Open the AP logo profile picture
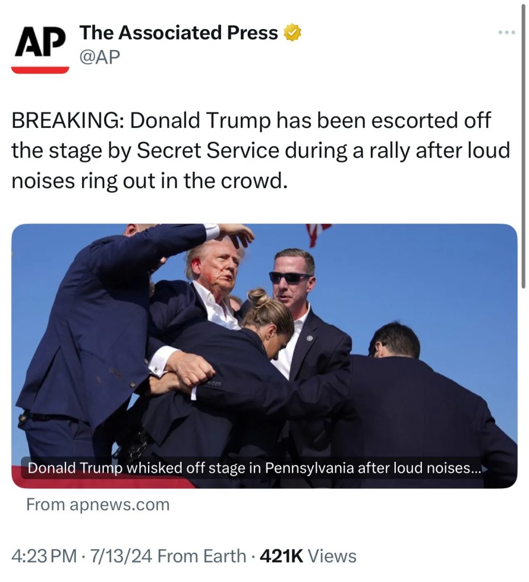The width and height of the screenshot is (529, 582). pyautogui.click(x=40, y=46)
